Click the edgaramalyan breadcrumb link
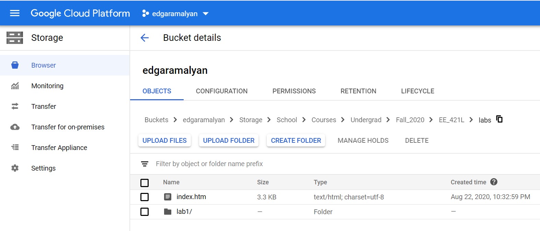Viewport: 540px width, 231px height. (x=204, y=120)
